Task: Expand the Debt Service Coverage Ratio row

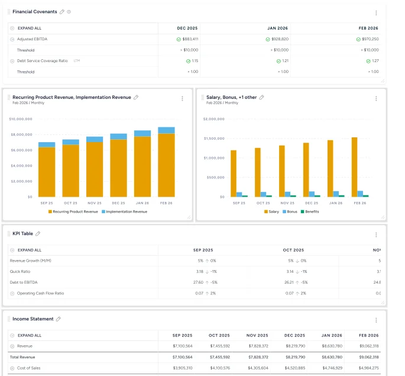Action: (x=12, y=62)
